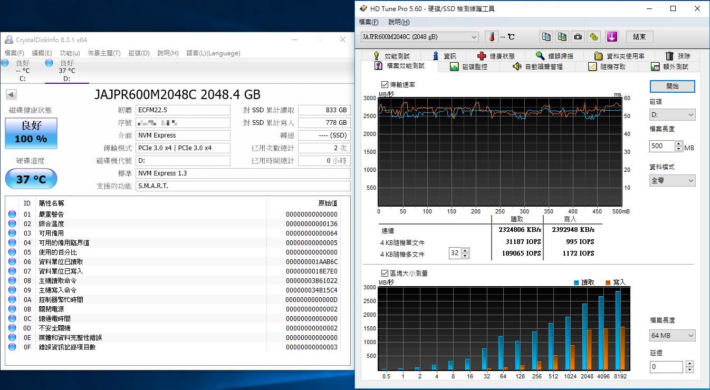
Task: Click status circle of row 07 資料單位已寫入
Action: 12,271
